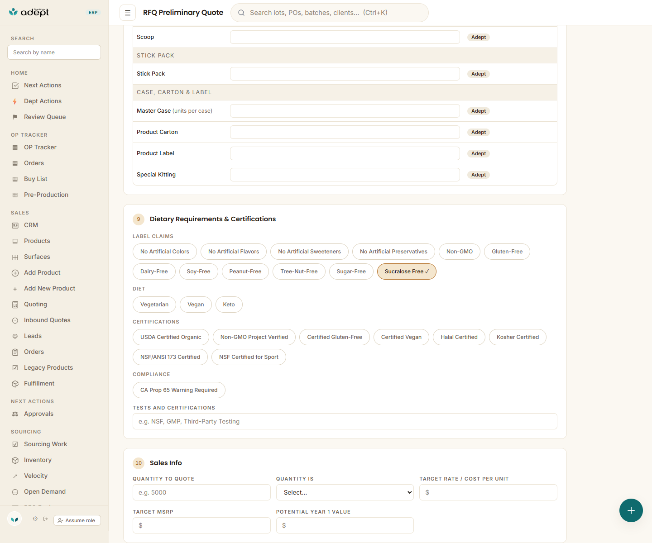Click the Assume role button

(x=77, y=520)
